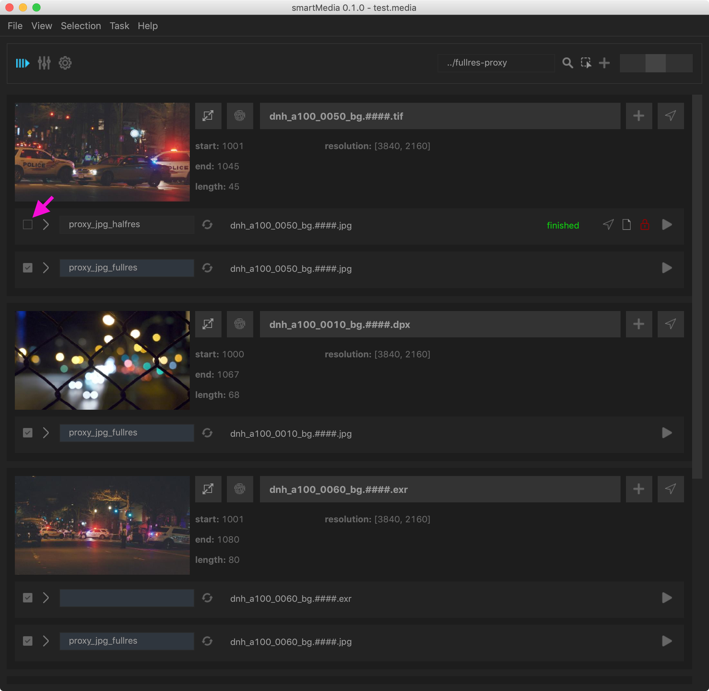Click refresh icon on dnh_a100_0010_bg jpg row
The image size is (709, 691).
pyautogui.click(x=207, y=433)
